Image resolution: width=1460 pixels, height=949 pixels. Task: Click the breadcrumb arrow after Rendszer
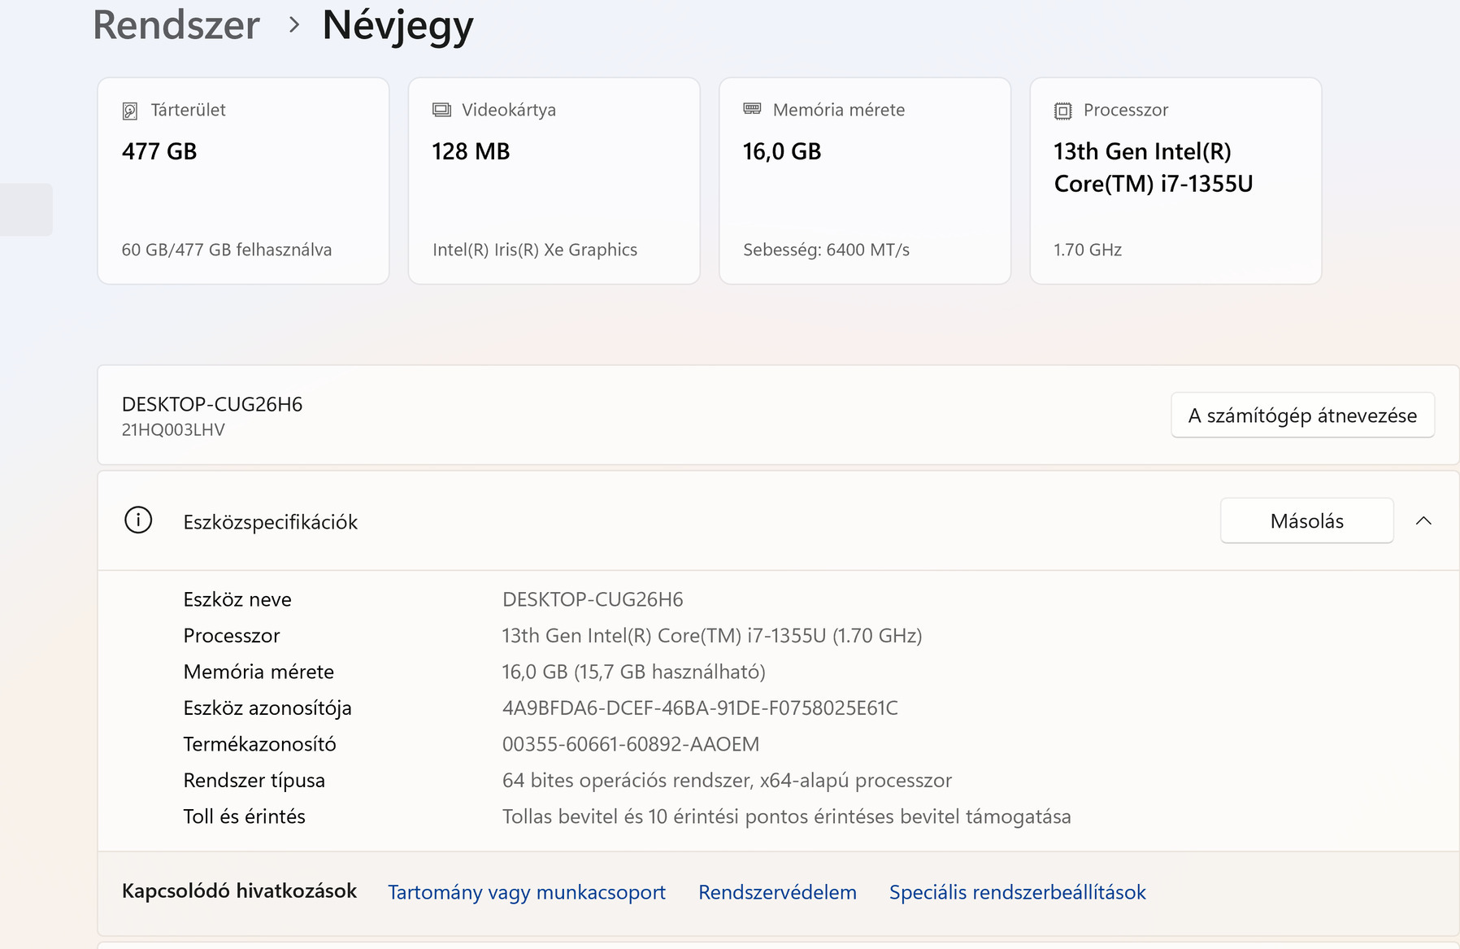pos(294,25)
